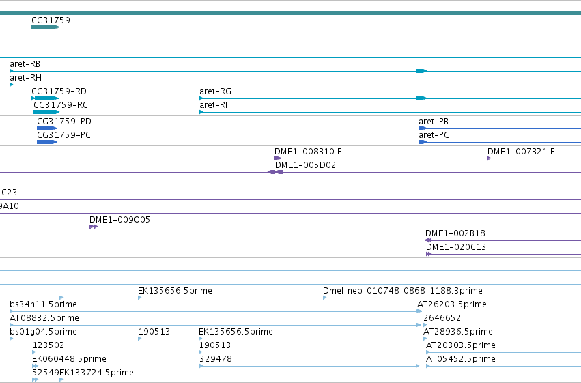581x383 pixels.
Task: Select the CG31759 gene label
Action: coord(51,20)
